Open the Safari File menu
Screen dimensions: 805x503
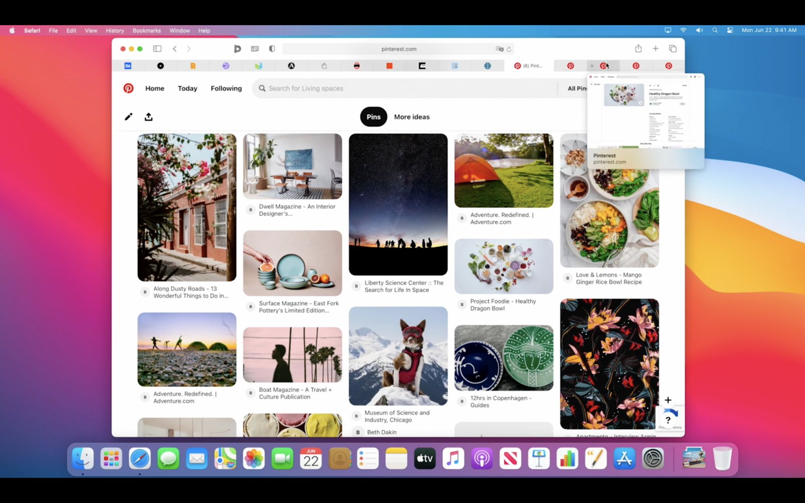coord(53,30)
